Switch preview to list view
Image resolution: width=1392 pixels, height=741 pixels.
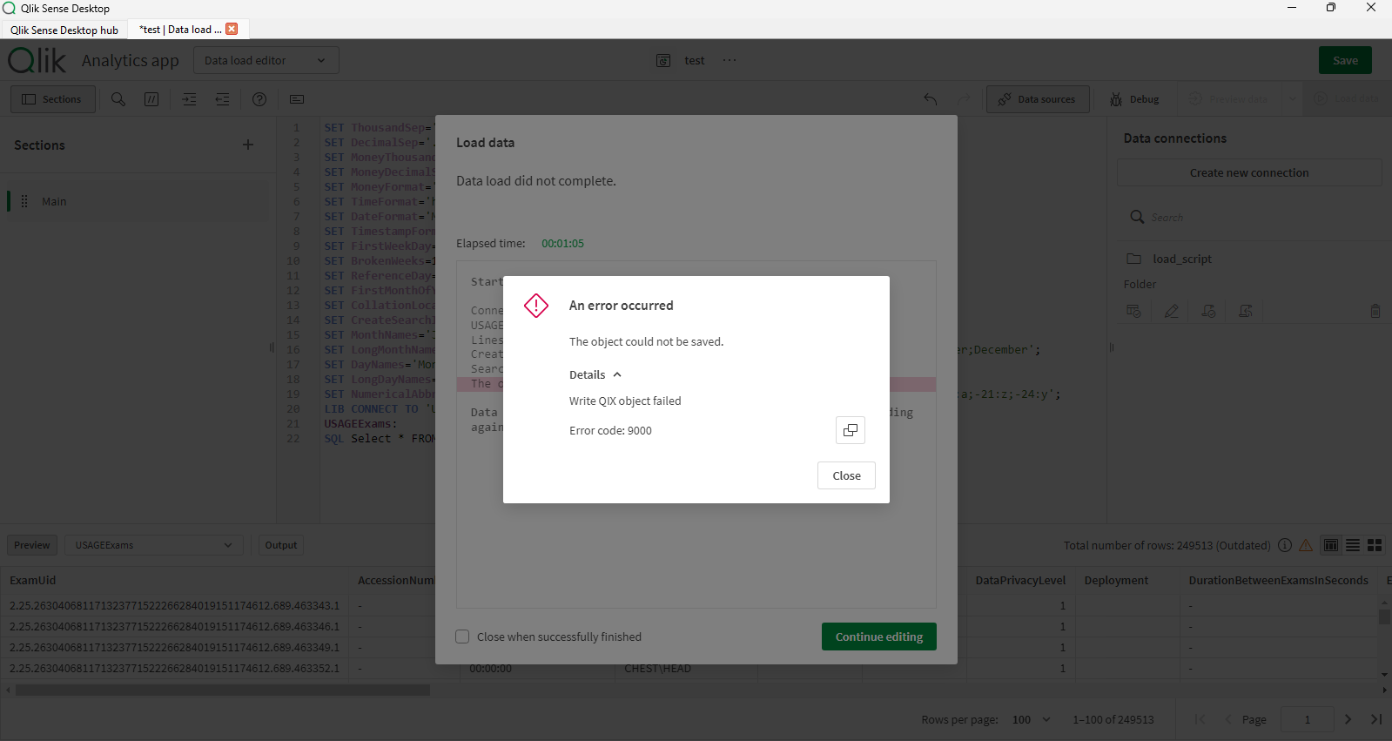click(x=1353, y=545)
